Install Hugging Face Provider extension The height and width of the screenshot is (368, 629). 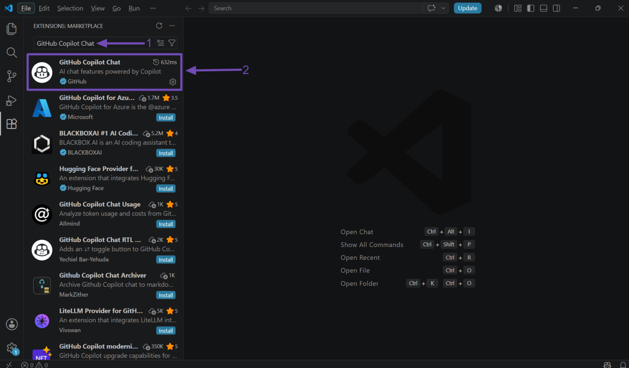coord(166,188)
